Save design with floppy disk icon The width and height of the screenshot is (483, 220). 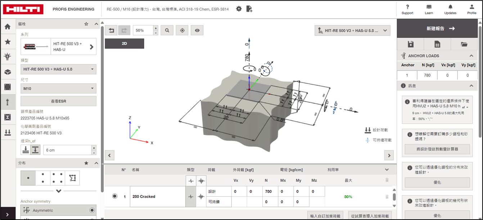(x=410, y=44)
